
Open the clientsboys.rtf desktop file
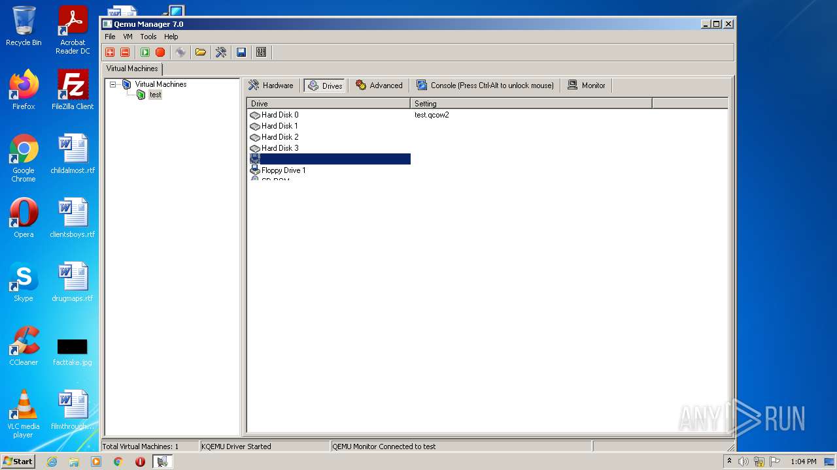73,218
